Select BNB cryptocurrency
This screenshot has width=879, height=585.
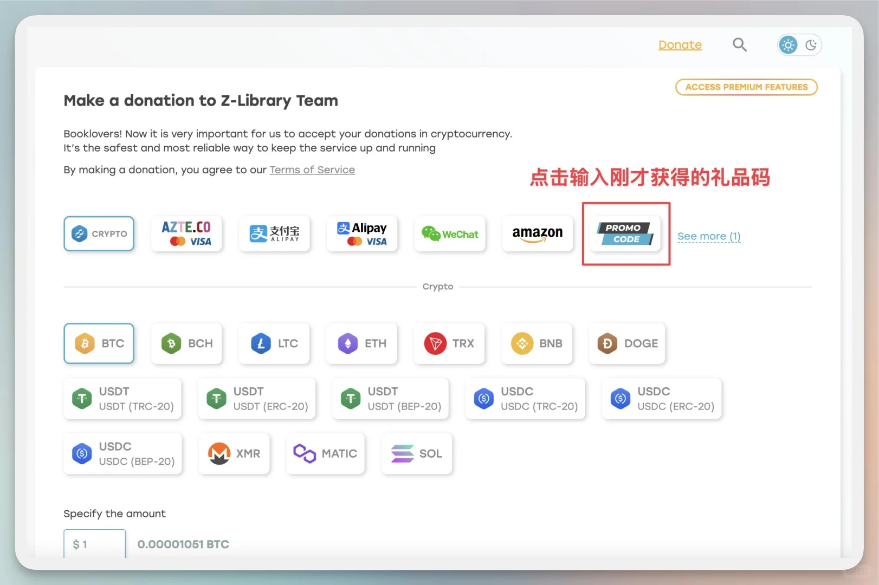538,343
